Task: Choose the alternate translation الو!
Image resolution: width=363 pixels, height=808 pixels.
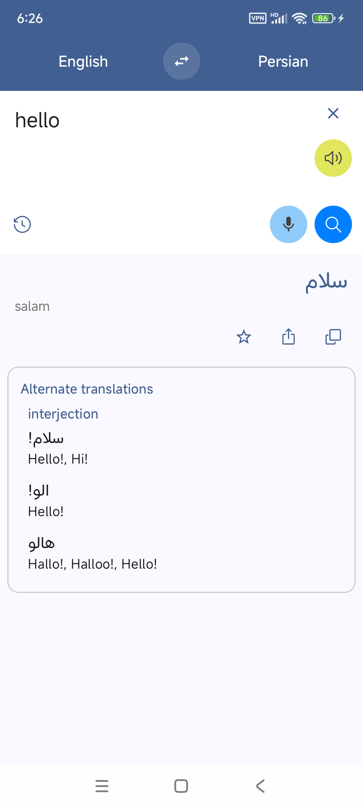Action: pos(39,491)
